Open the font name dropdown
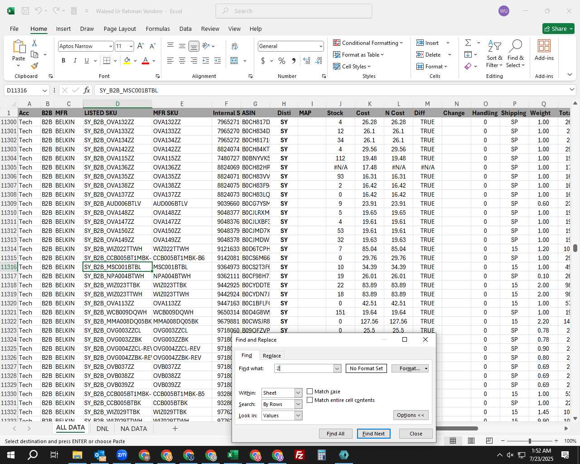Image resolution: width=580 pixels, height=464 pixels. 111,46
